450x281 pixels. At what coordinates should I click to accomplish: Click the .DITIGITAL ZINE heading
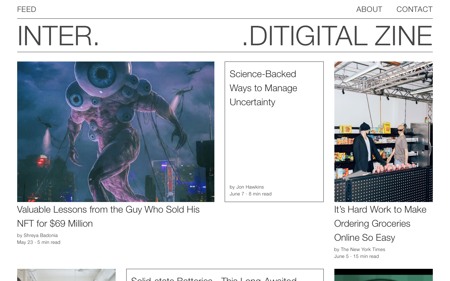click(337, 36)
